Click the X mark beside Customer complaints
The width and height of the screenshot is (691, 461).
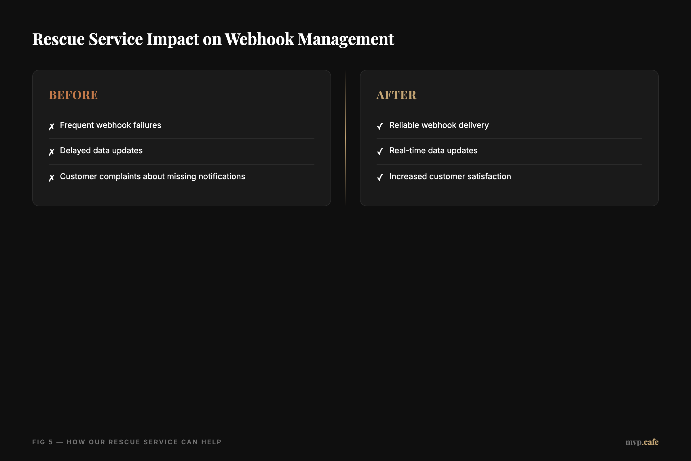click(x=52, y=178)
